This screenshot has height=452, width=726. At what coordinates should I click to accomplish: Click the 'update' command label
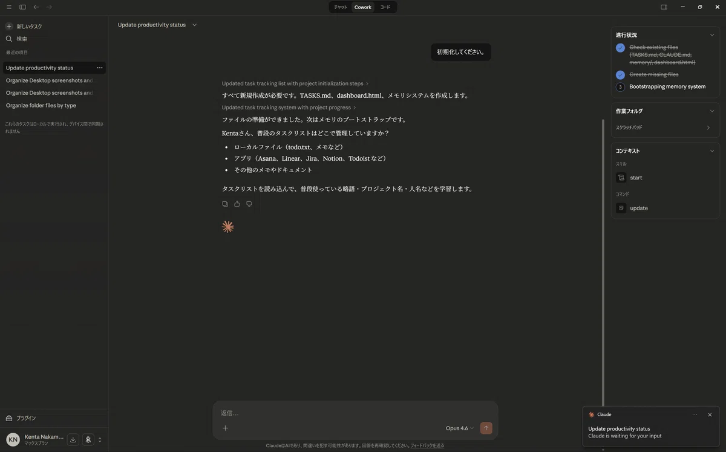[639, 208]
